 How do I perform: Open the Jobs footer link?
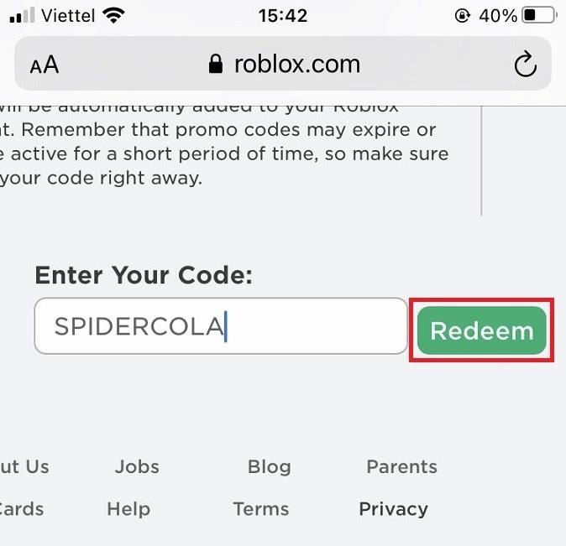pyautogui.click(x=137, y=466)
